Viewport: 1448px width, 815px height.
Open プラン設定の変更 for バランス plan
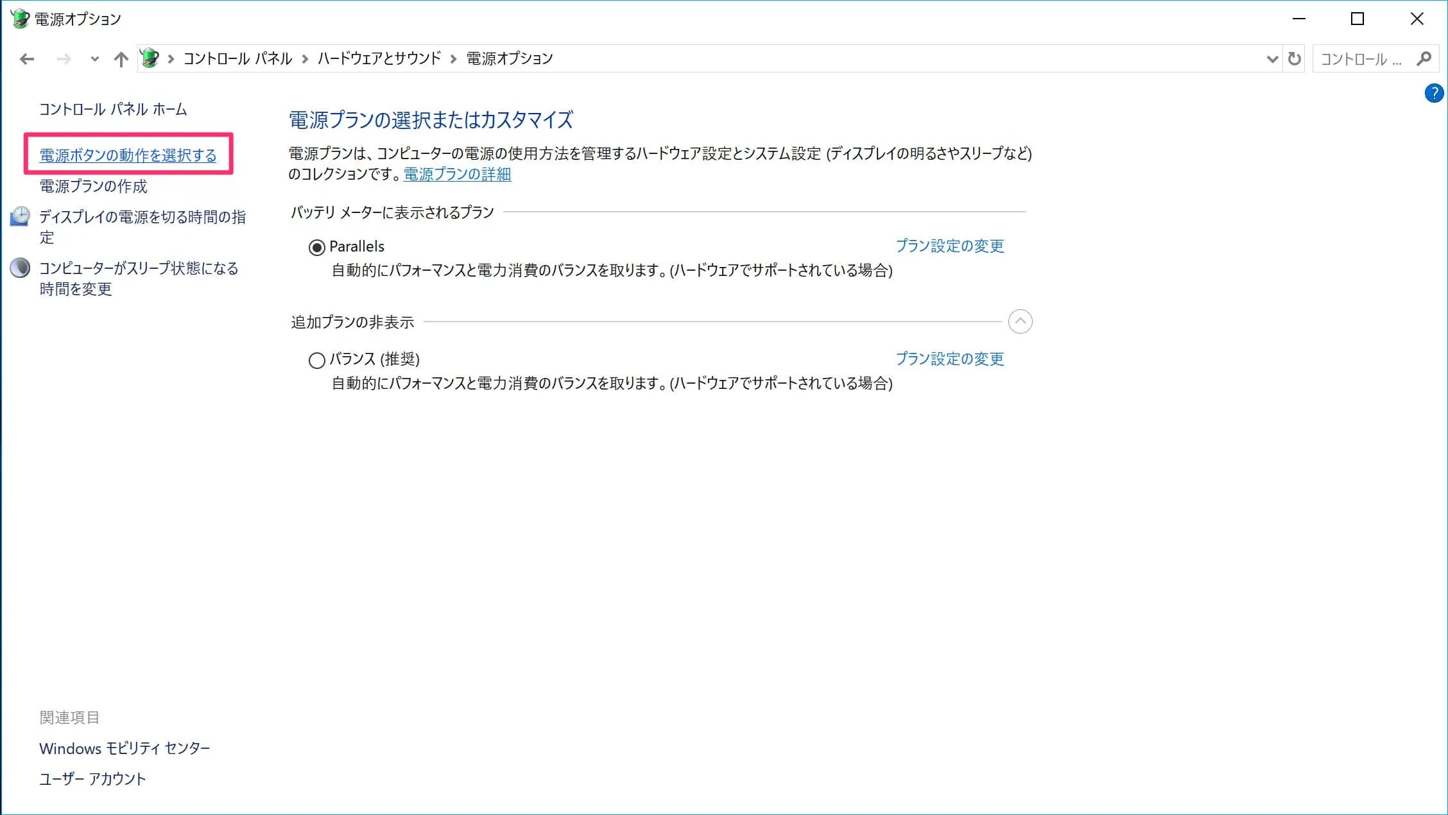click(950, 359)
